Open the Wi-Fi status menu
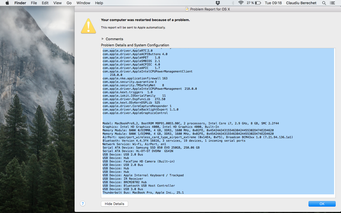This screenshot has height=213, width=341. (241, 3)
